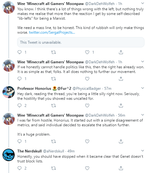
Task: View The Nerdskull's skull profile avatar
Action: point(9,155)
